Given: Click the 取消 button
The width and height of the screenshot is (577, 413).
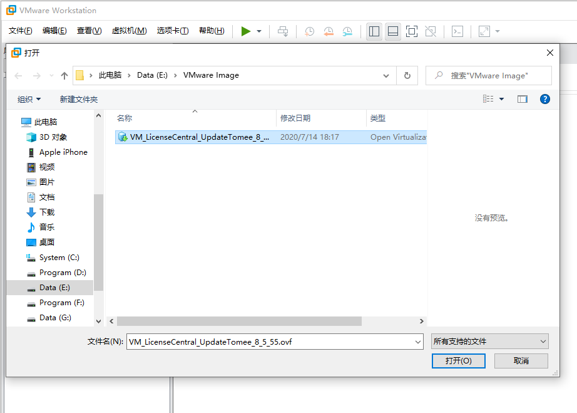Looking at the screenshot, I should pyautogui.click(x=521, y=361).
